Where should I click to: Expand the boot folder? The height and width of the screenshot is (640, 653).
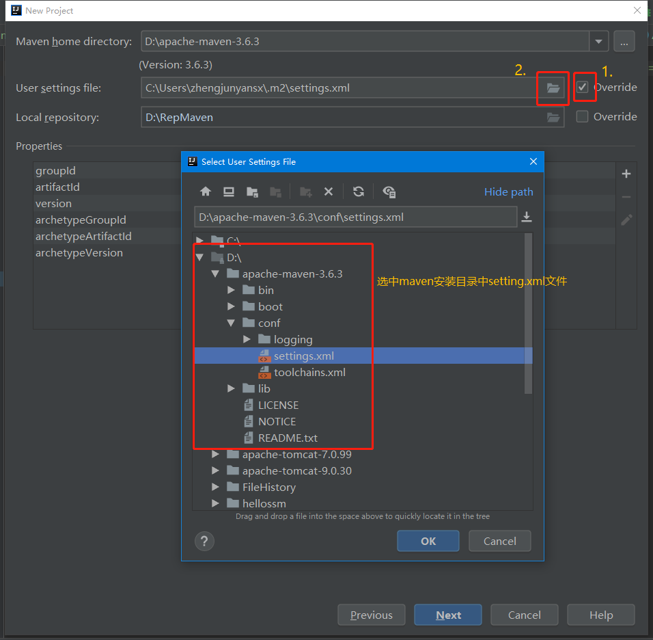pyautogui.click(x=231, y=306)
